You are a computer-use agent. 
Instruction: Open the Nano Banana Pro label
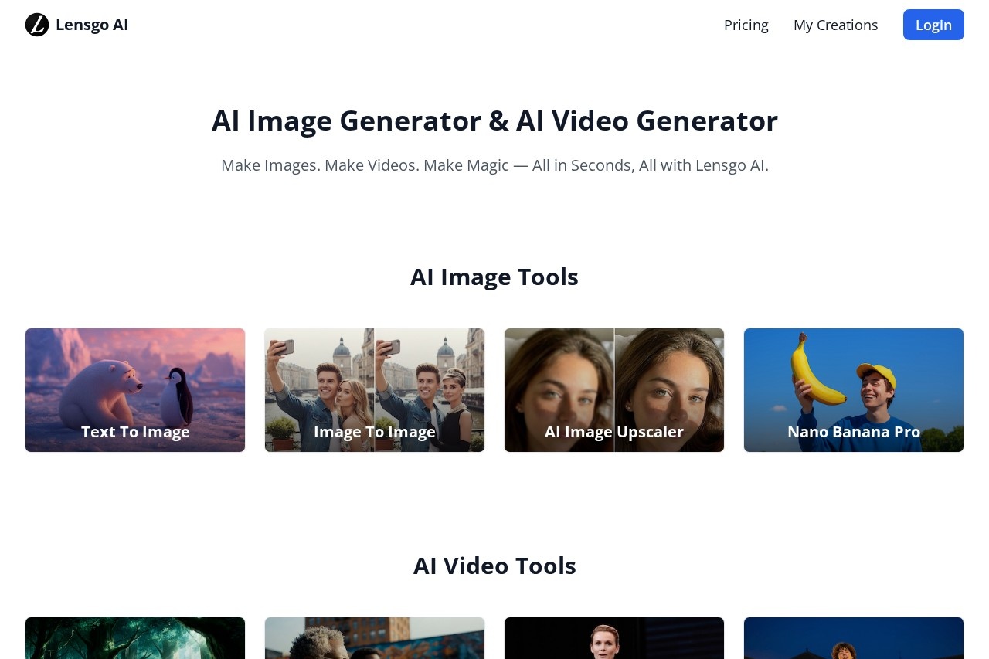(853, 432)
